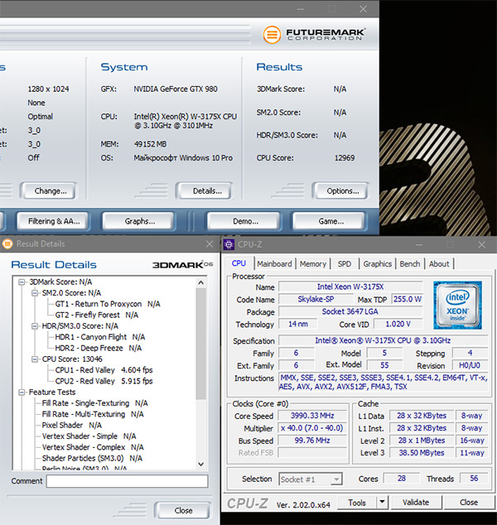
Task: Select Shader Particles (SM3.0) row
Action: pos(92,459)
